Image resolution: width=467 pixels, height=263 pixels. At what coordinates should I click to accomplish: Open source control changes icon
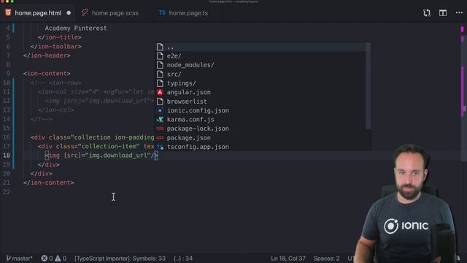click(x=427, y=13)
